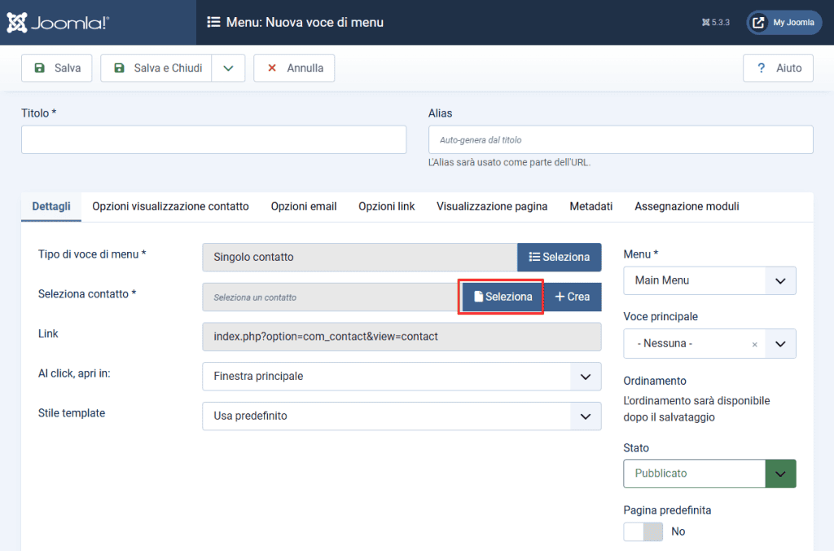Open the Opzioni email tab

point(304,206)
